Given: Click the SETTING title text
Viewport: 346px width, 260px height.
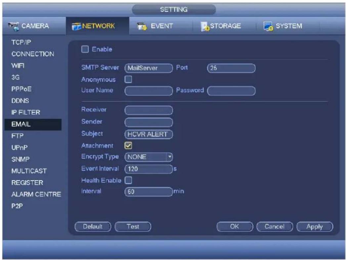Looking at the screenshot, I should (x=174, y=10).
